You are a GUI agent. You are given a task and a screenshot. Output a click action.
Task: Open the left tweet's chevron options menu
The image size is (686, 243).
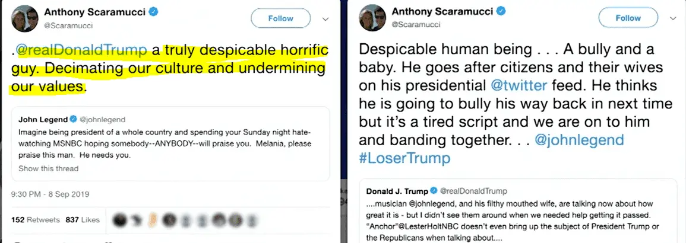coord(325,19)
